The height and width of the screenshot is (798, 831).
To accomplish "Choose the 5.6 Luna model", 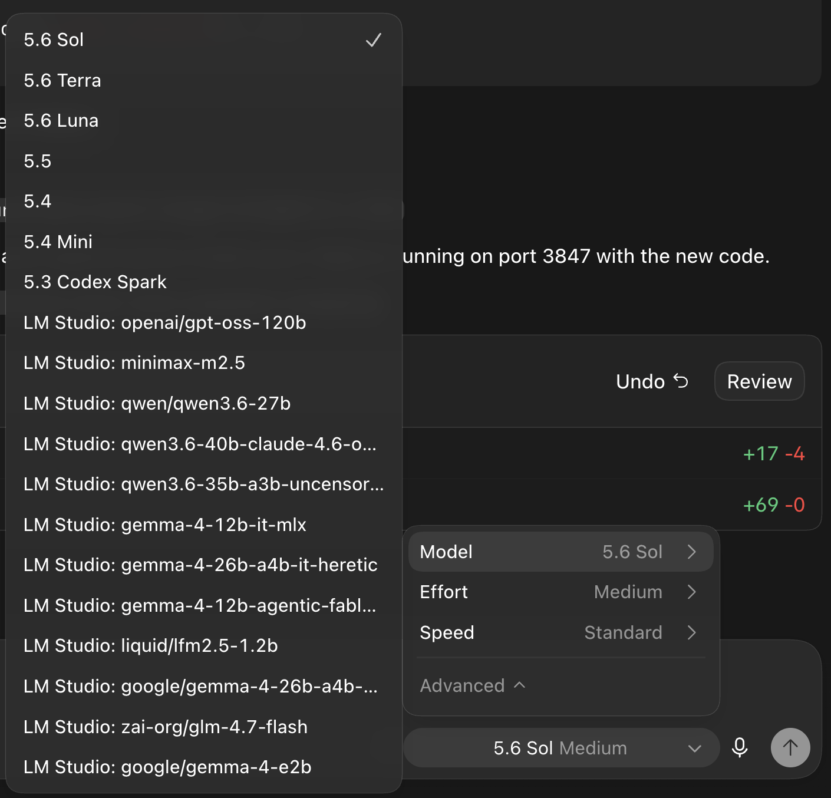I will point(203,121).
